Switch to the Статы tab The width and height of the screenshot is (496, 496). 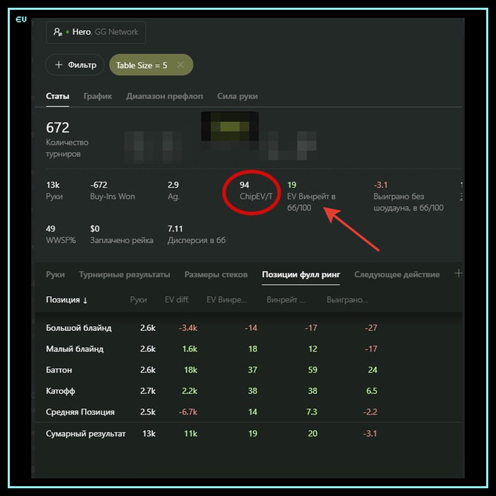[x=57, y=96]
